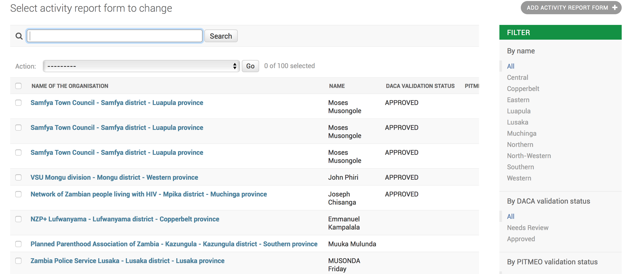Click the search magnifier icon
638x274 pixels.
pyautogui.click(x=19, y=36)
